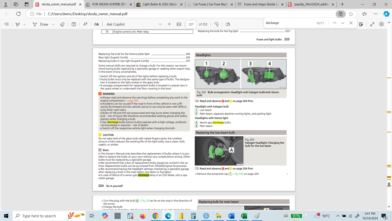The width and height of the screenshot is (392, 221).
Task: Open Tab actions menu
Action: [27, 4]
